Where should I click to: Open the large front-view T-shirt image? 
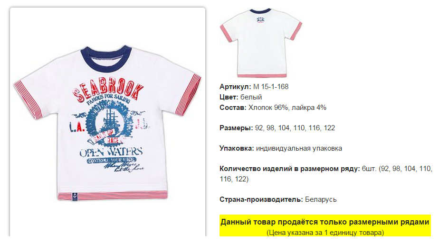[x=107, y=122]
